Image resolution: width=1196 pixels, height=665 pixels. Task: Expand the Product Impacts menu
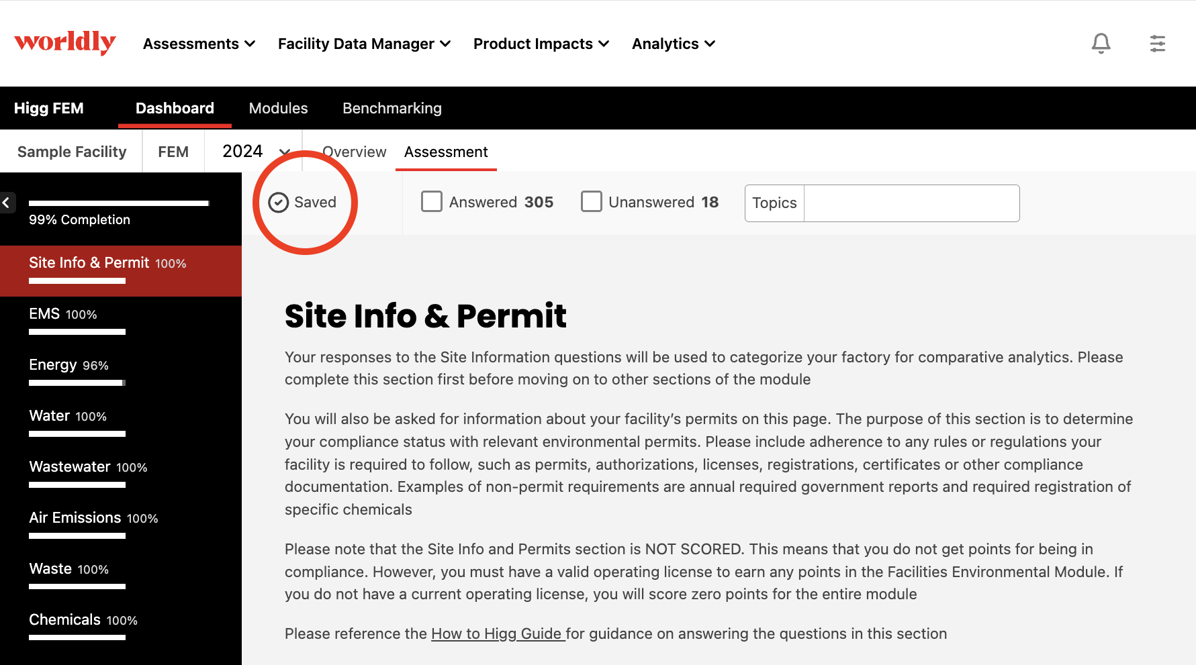tap(541, 44)
